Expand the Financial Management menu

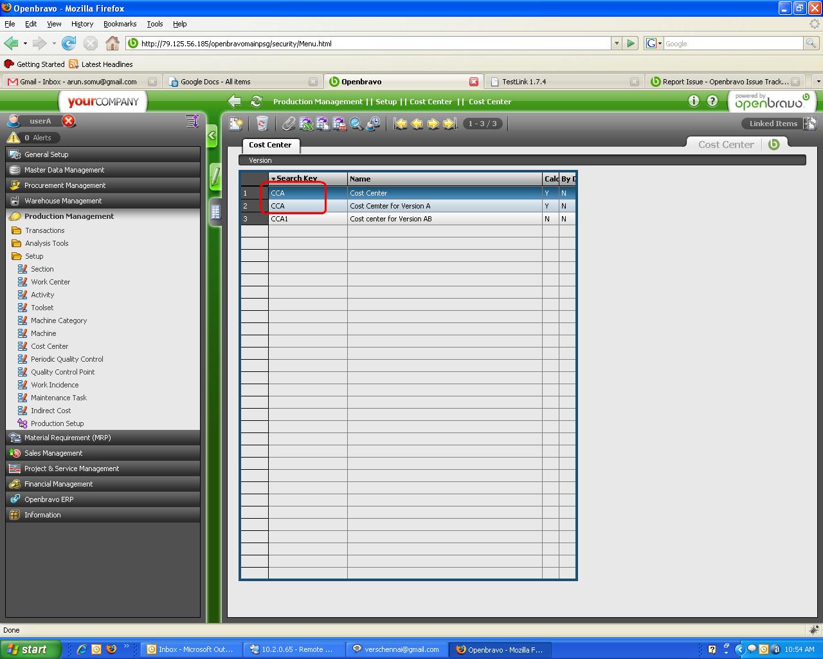(103, 484)
